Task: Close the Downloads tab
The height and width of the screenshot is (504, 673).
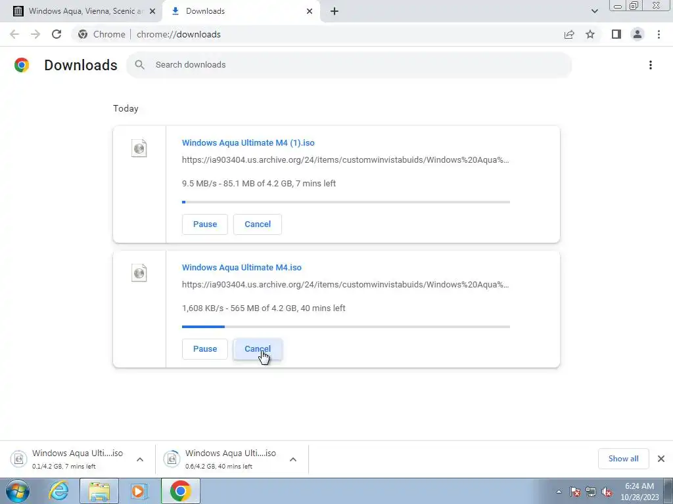Action: tap(310, 11)
